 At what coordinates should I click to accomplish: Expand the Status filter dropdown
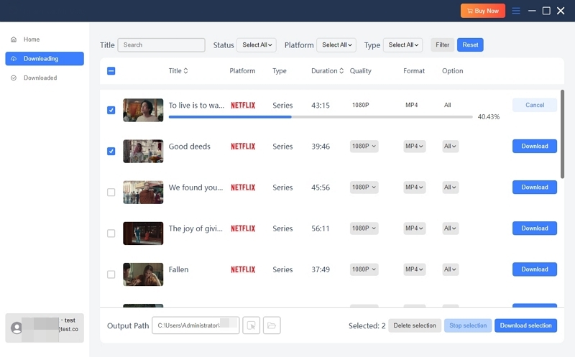point(256,45)
